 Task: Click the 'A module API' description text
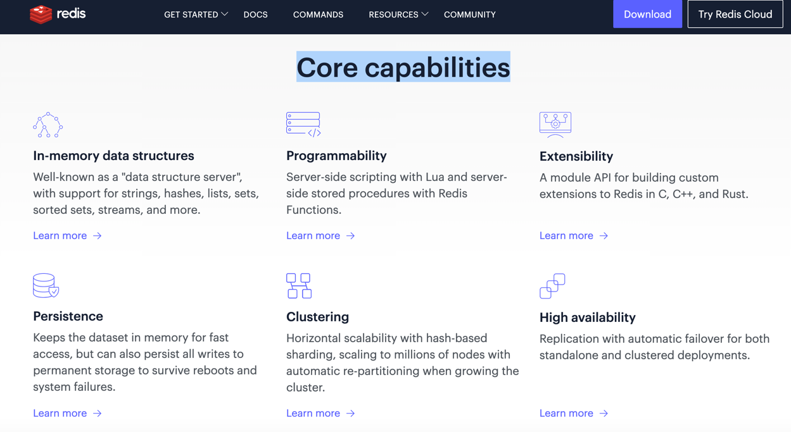[x=644, y=186]
